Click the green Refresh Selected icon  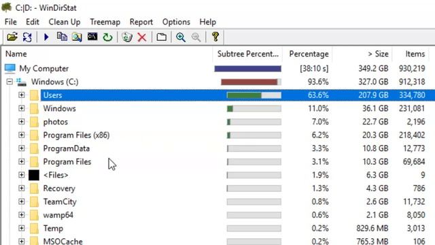click(x=107, y=37)
